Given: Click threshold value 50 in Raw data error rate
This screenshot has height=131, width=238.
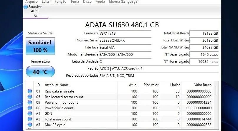Looking at the screenshot, I should pos(177,91).
